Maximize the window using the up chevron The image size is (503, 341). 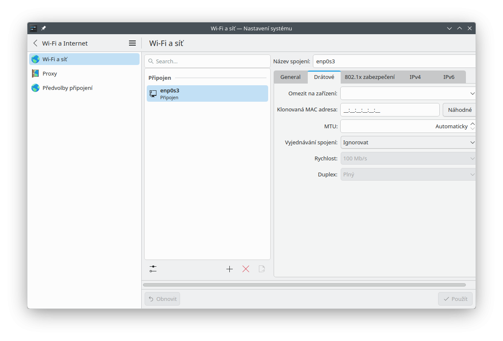460,28
